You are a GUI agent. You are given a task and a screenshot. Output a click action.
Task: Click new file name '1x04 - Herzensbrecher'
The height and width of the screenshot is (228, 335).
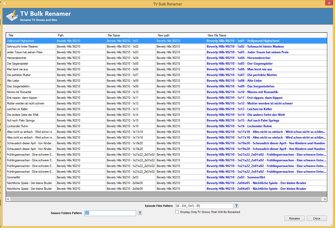point(266,58)
